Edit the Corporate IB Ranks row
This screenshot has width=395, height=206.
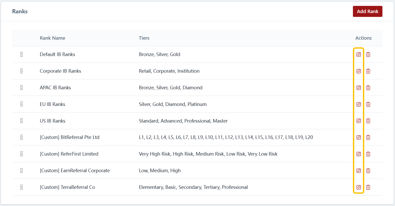click(359, 71)
